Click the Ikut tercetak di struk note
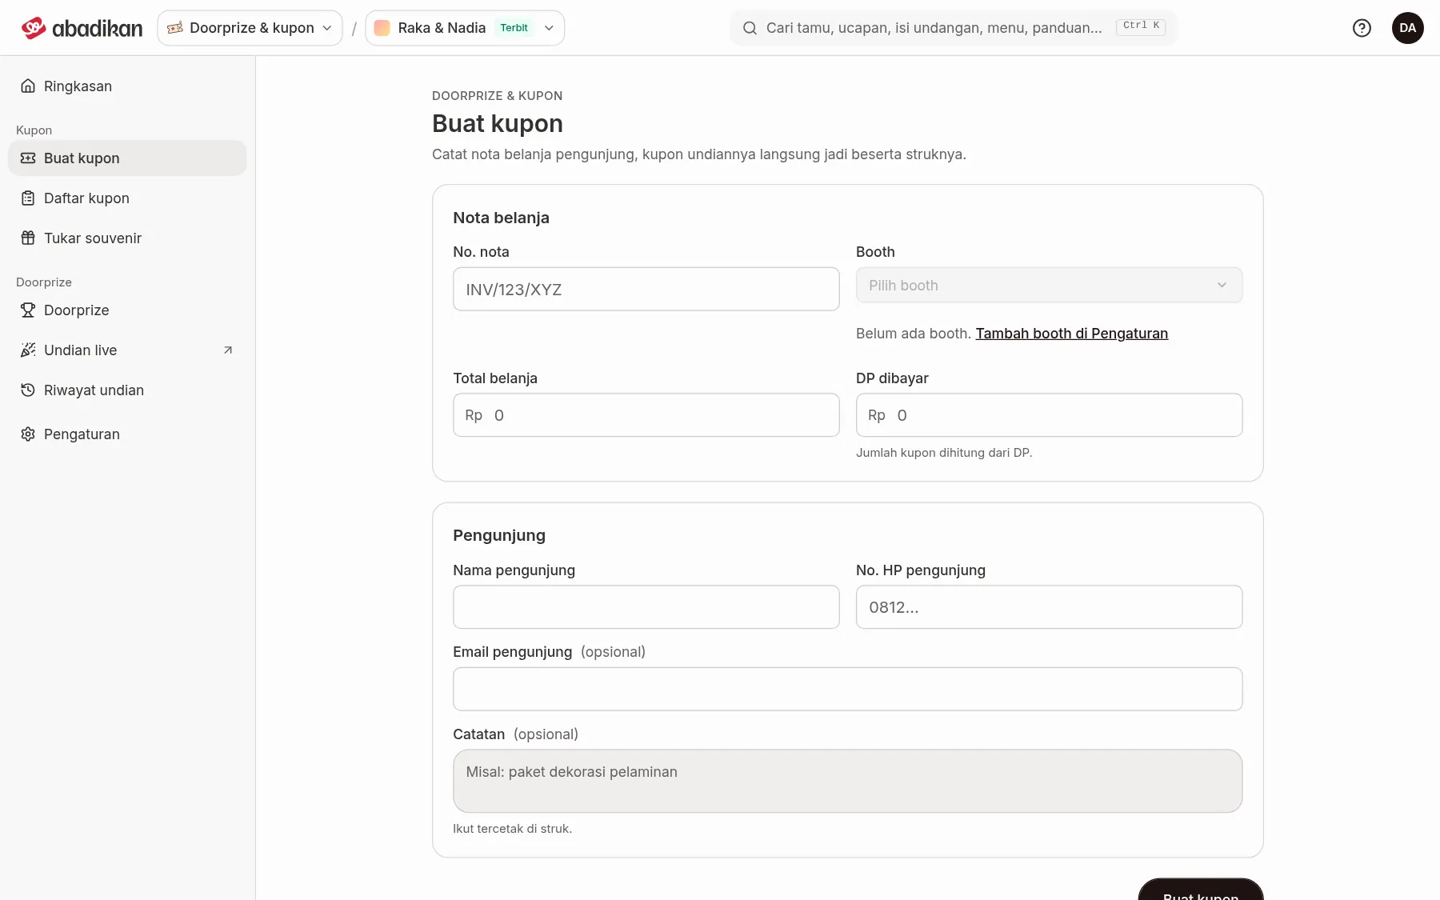The height and width of the screenshot is (900, 1440). (512, 828)
